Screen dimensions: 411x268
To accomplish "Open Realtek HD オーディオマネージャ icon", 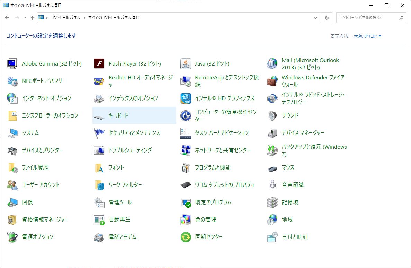I will (x=99, y=81).
